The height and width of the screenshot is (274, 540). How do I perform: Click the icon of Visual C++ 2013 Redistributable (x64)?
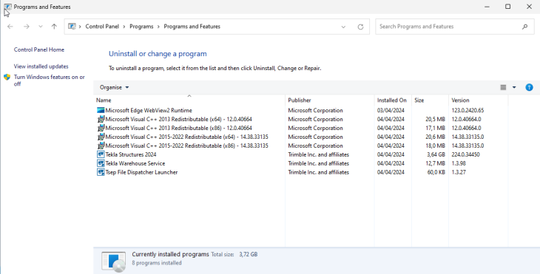click(101, 120)
